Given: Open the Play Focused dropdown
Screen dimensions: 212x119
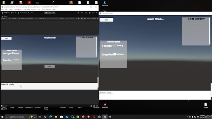Looking at the screenshot, I should pos(71,19).
